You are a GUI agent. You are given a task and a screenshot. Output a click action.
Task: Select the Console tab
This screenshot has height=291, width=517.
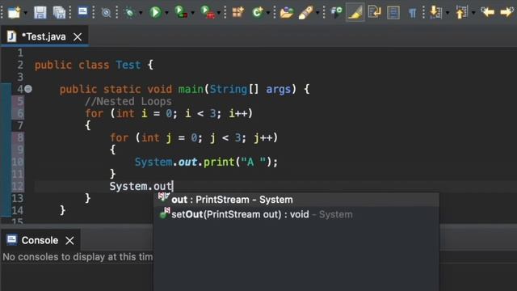point(40,241)
